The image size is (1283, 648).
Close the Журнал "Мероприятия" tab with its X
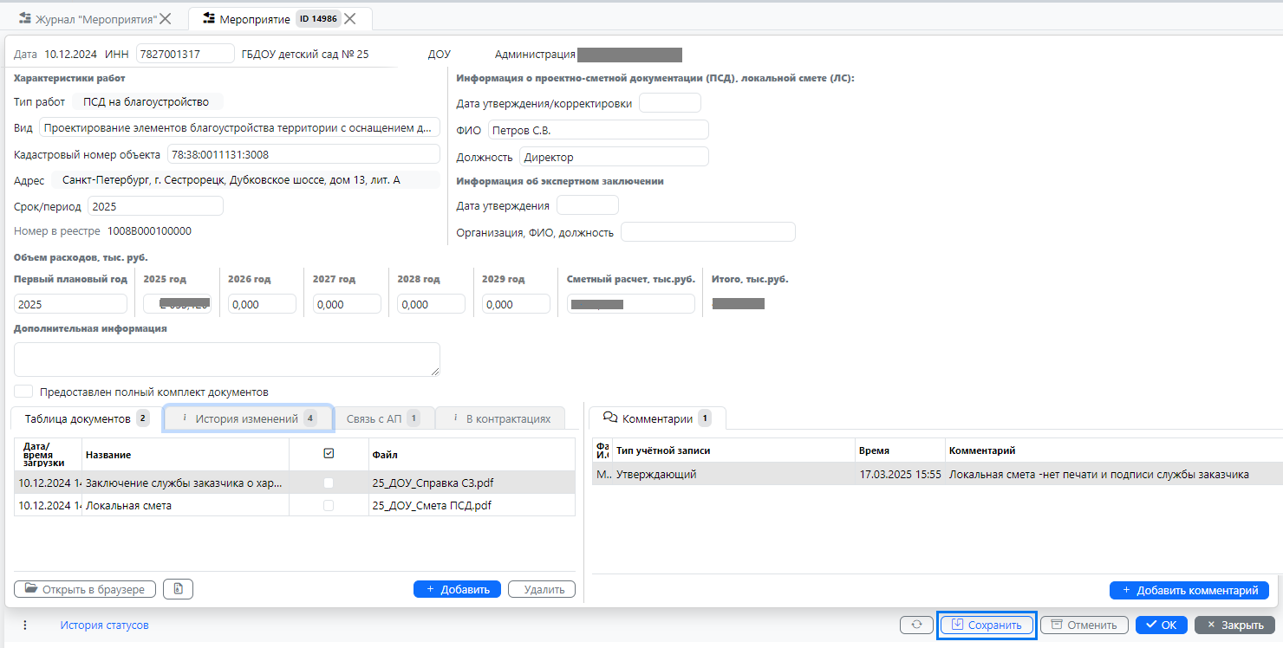pyautogui.click(x=166, y=18)
